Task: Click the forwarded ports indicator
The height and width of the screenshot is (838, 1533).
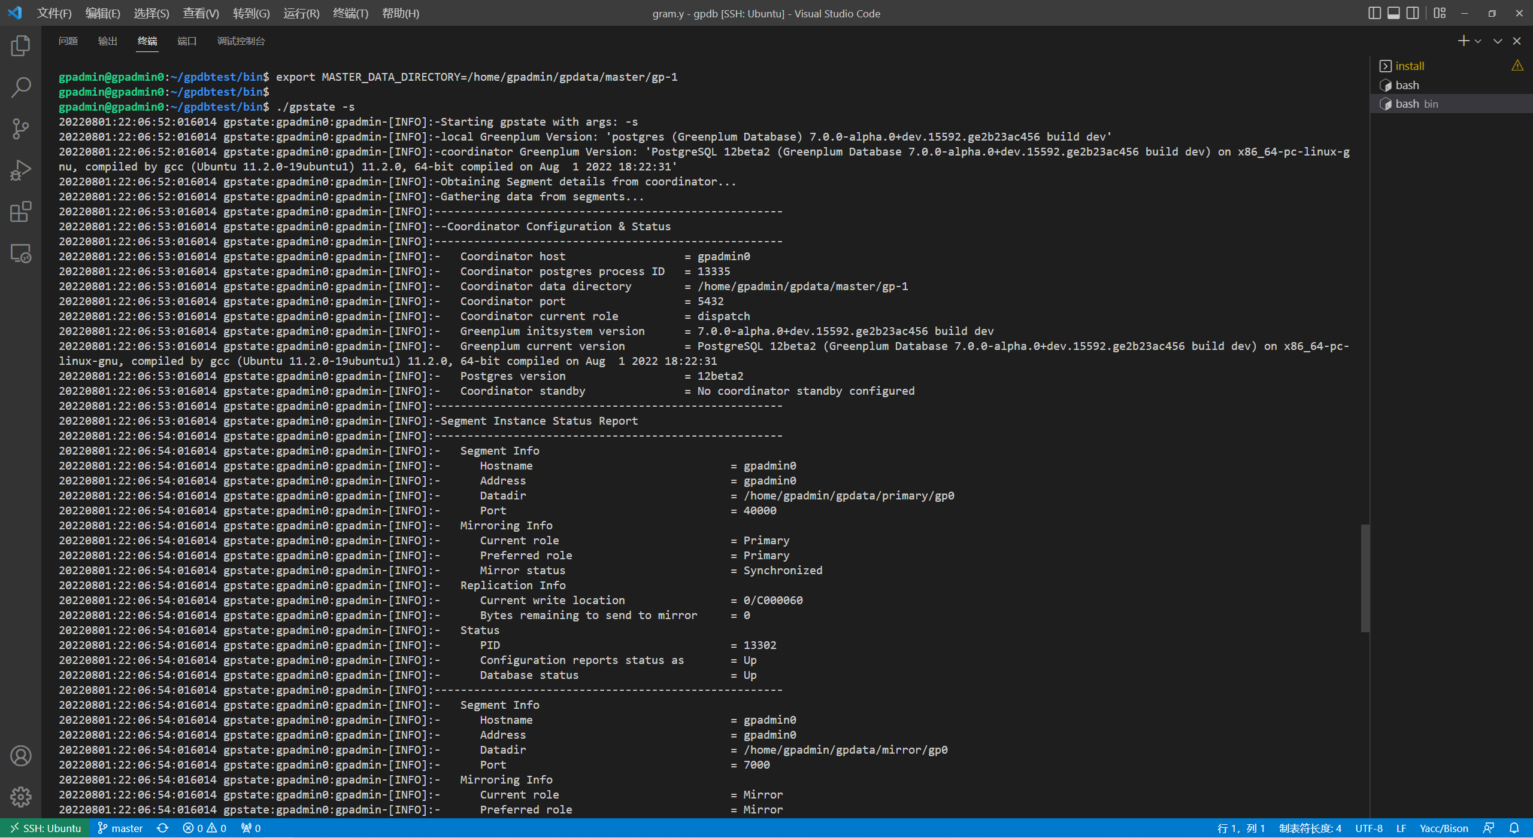Action: click(251, 828)
